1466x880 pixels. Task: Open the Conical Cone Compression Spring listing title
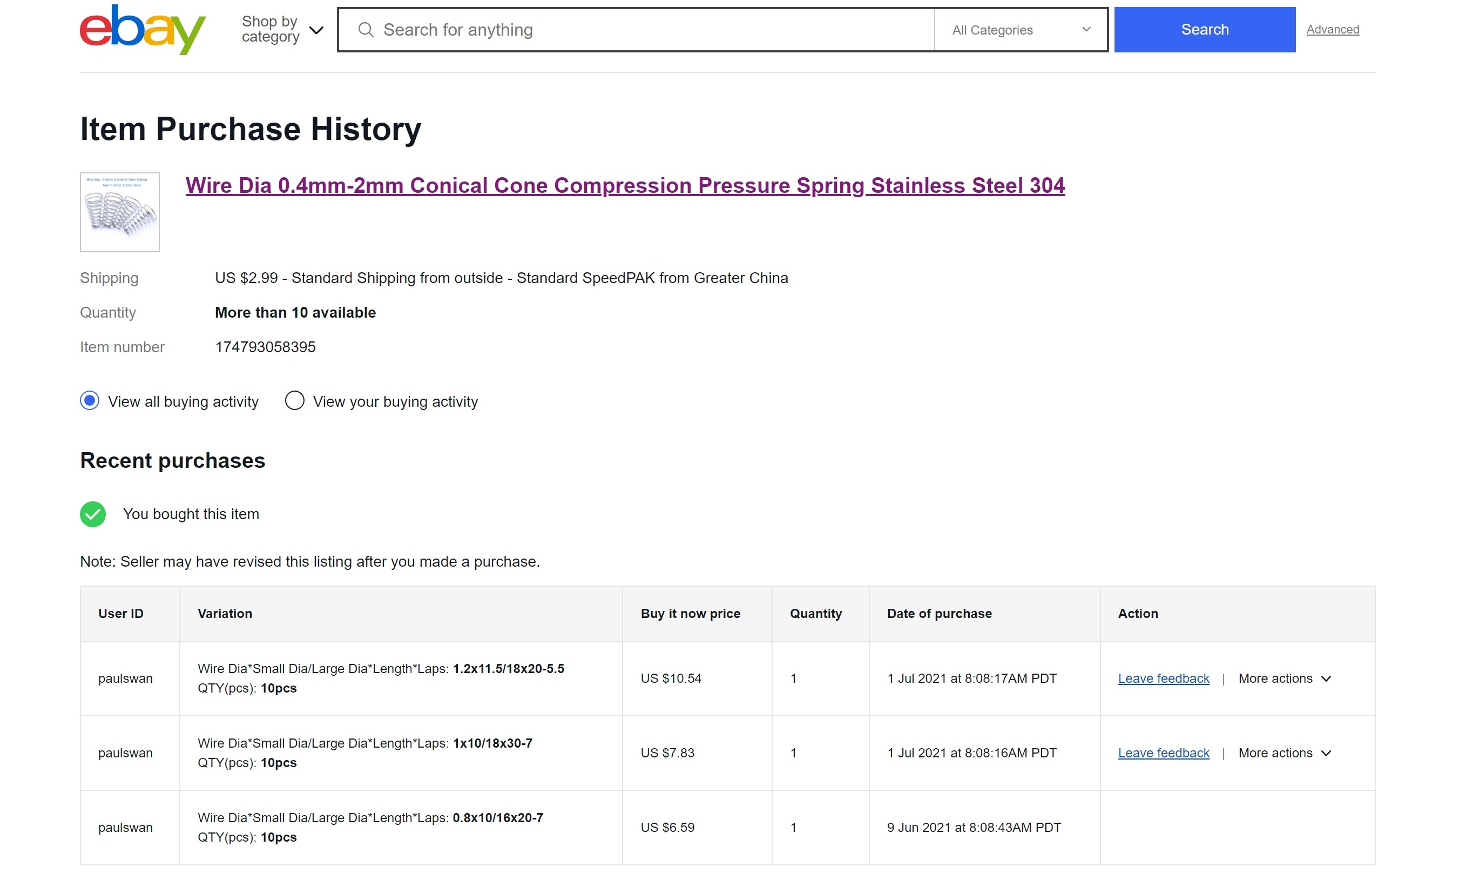[x=625, y=186]
